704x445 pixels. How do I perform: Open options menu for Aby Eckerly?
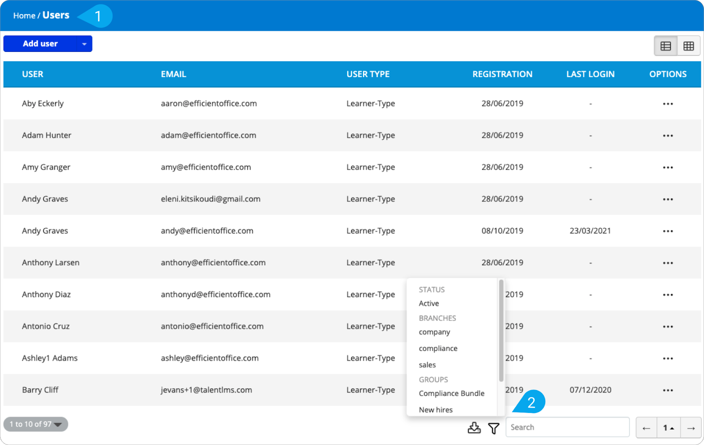click(x=667, y=104)
